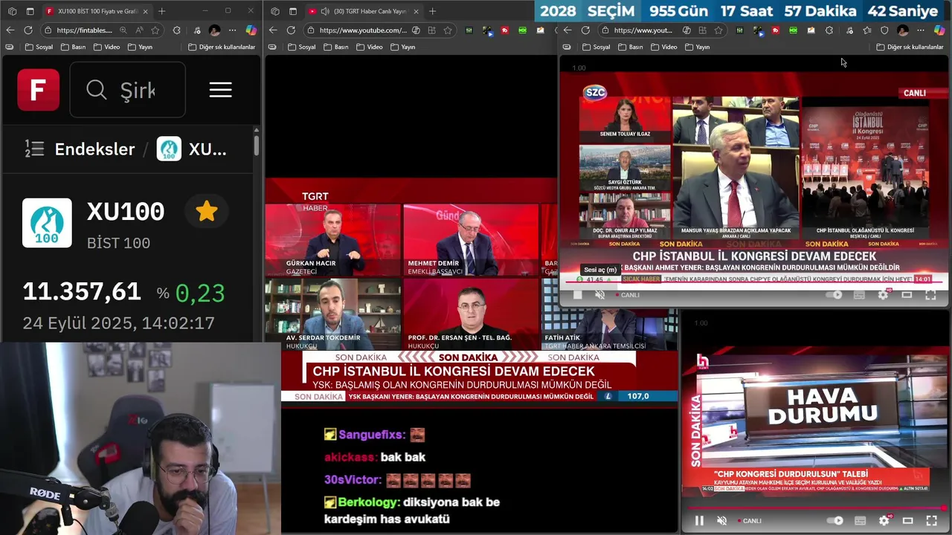Open settings gear on Sözcü player
Image resolution: width=952 pixels, height=535 pixels.
[x=883, y=295]
